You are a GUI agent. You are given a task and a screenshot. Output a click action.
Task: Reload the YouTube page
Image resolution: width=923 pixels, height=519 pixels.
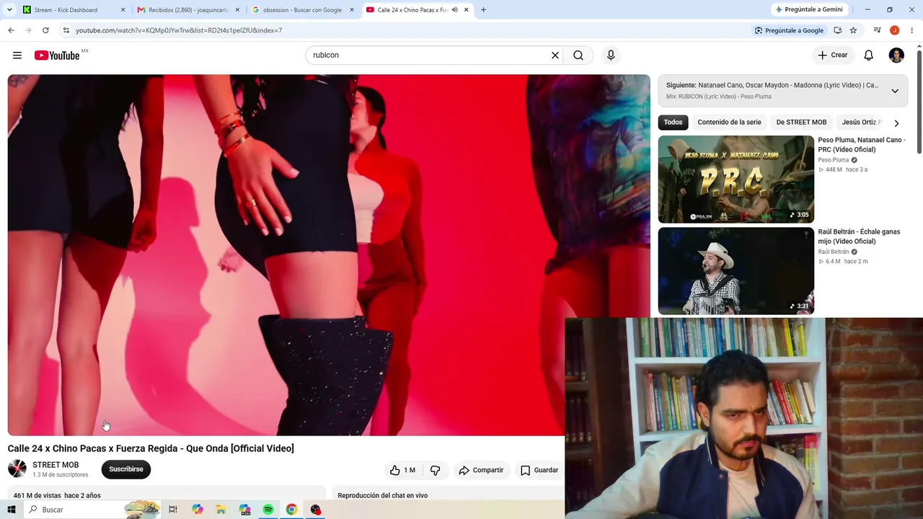pyautogui.click(x=45, y=30)
